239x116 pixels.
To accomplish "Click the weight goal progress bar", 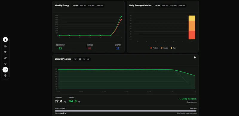I will coord(125,111).
